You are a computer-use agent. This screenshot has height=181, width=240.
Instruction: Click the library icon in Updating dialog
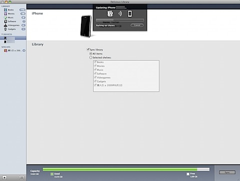(110, 13)
